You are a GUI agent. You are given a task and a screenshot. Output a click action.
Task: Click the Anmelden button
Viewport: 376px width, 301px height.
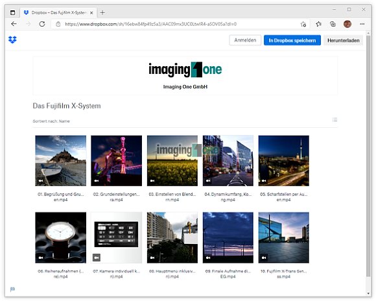click(x=245, y=40)
